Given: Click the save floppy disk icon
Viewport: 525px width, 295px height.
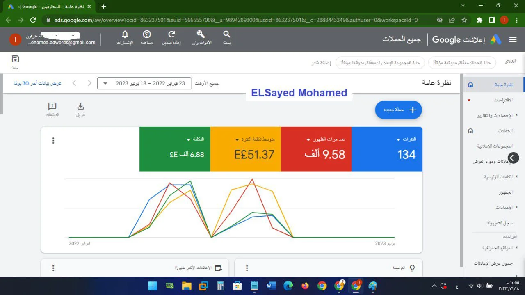Looking at the screenshot, I should click(x=15, y=59).
